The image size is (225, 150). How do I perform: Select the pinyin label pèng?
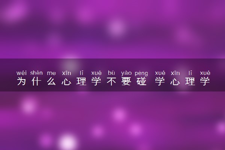[x=141, y=73]
